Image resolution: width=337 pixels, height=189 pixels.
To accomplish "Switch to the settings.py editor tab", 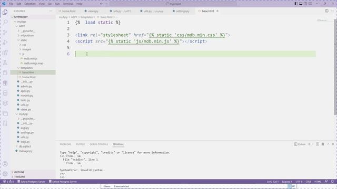I will click(x=183, y=11).
